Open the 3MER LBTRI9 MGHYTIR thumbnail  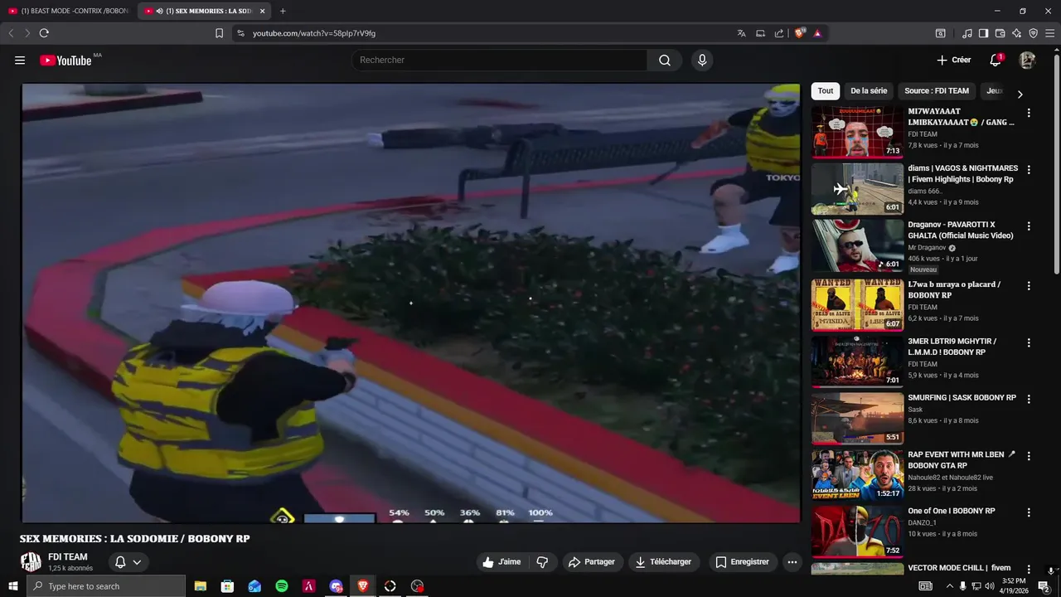857,362
